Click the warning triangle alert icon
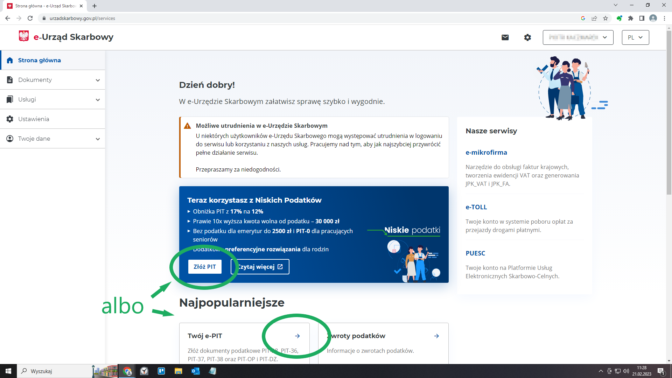The width and height of the screenshot is (672, 378). pos(188,126)
